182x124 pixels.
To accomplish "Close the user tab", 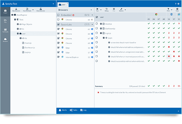I will (67, 3).
